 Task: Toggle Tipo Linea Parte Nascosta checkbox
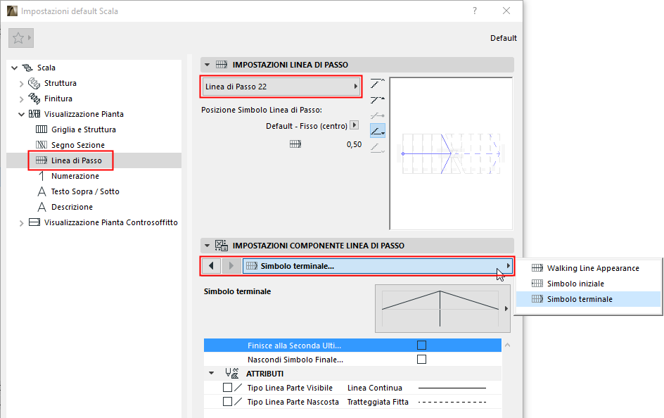click(x=227, y=402)
